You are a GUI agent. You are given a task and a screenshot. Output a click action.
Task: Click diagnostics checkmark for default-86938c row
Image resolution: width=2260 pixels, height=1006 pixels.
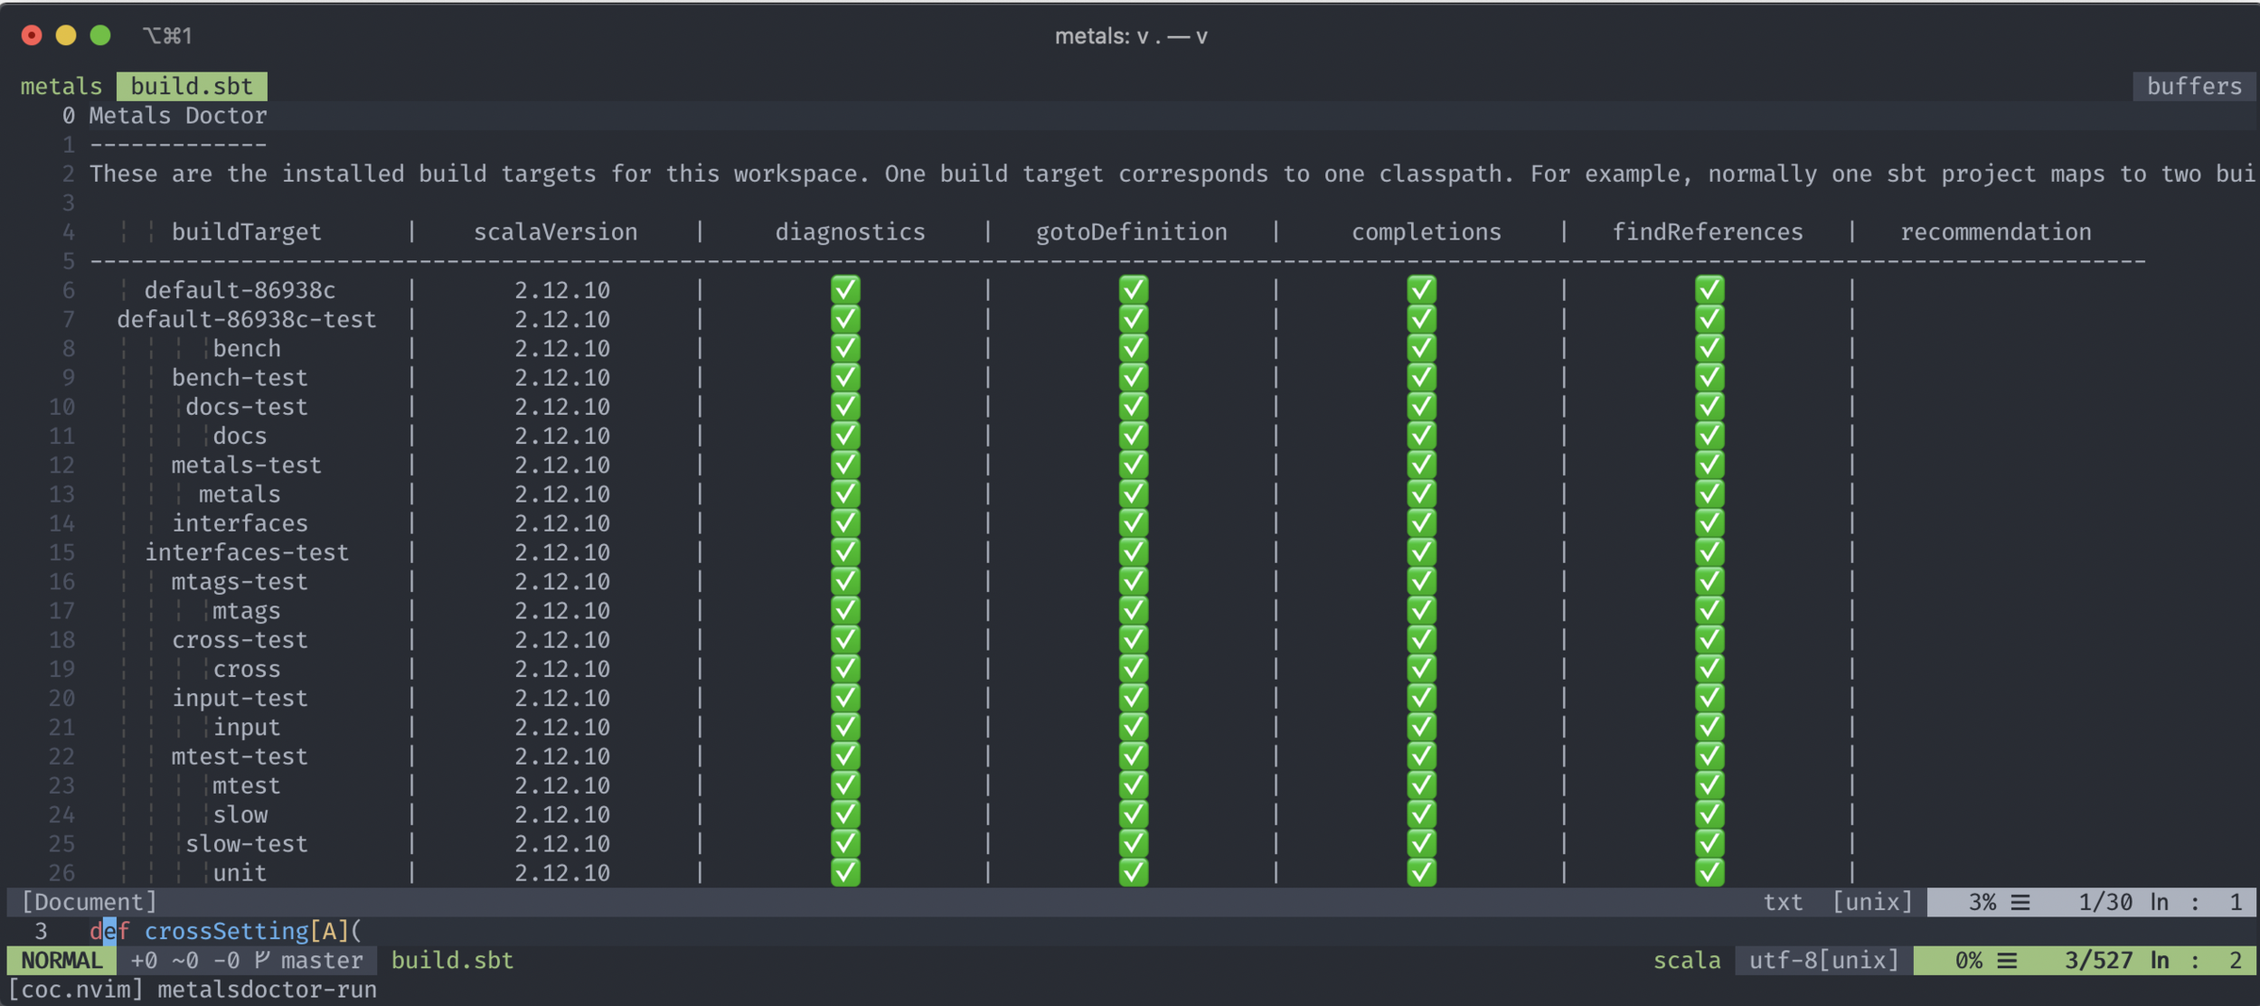click(845, 290)
